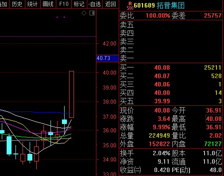
Task: Click the 净资 value 9.11
Action: point(163,162)
